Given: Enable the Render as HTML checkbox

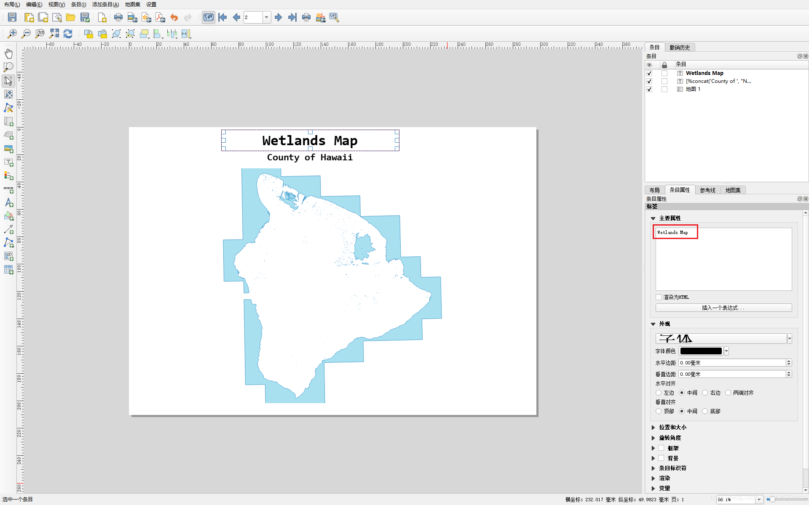Looking at the screenshot, I should pos(659,297).
